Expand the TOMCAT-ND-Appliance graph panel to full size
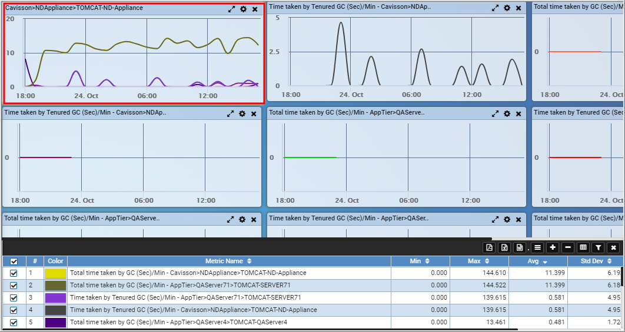Screen dimensions: 625x332 (x=232, y=9)
